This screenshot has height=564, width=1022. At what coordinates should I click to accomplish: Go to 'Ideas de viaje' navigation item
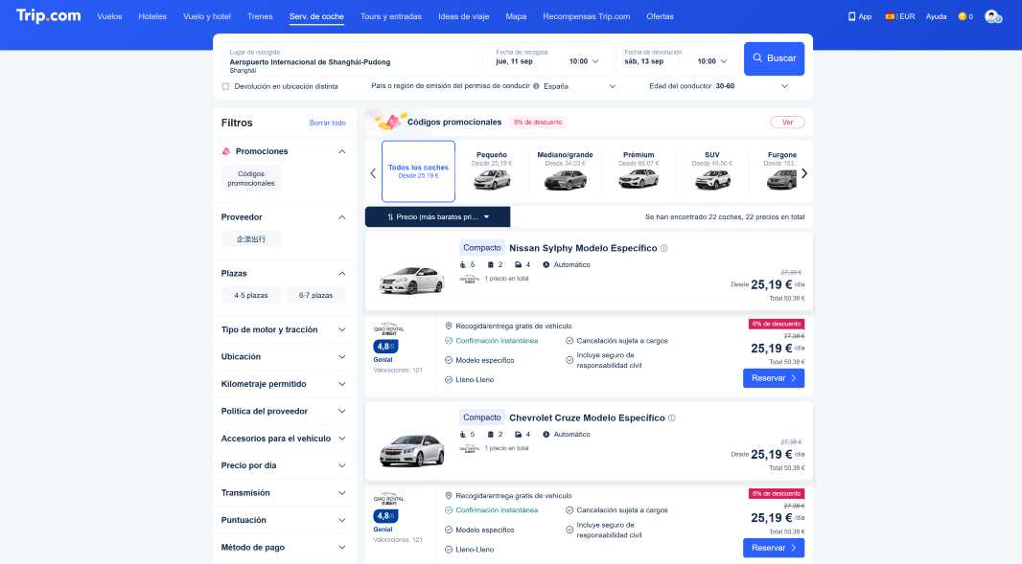(463, 16)
